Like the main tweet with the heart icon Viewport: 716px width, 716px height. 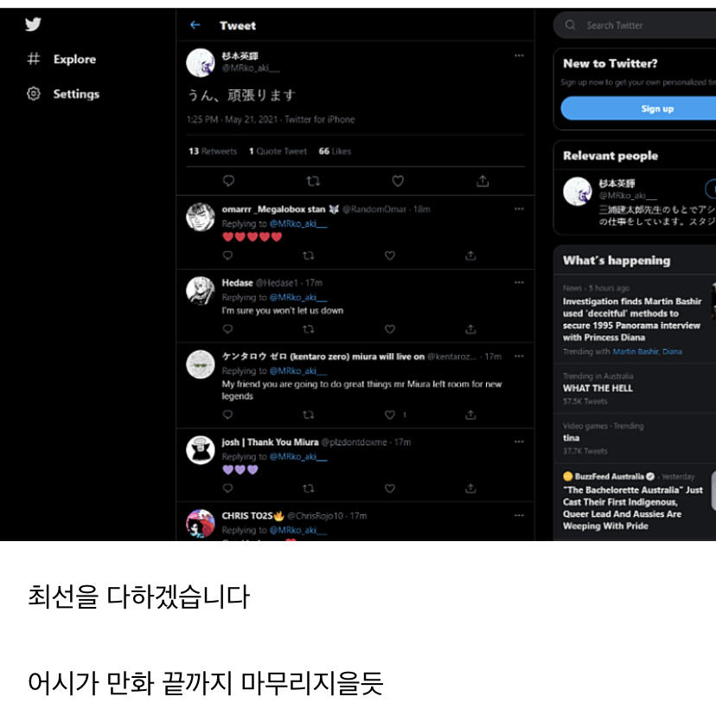(398, 181)
